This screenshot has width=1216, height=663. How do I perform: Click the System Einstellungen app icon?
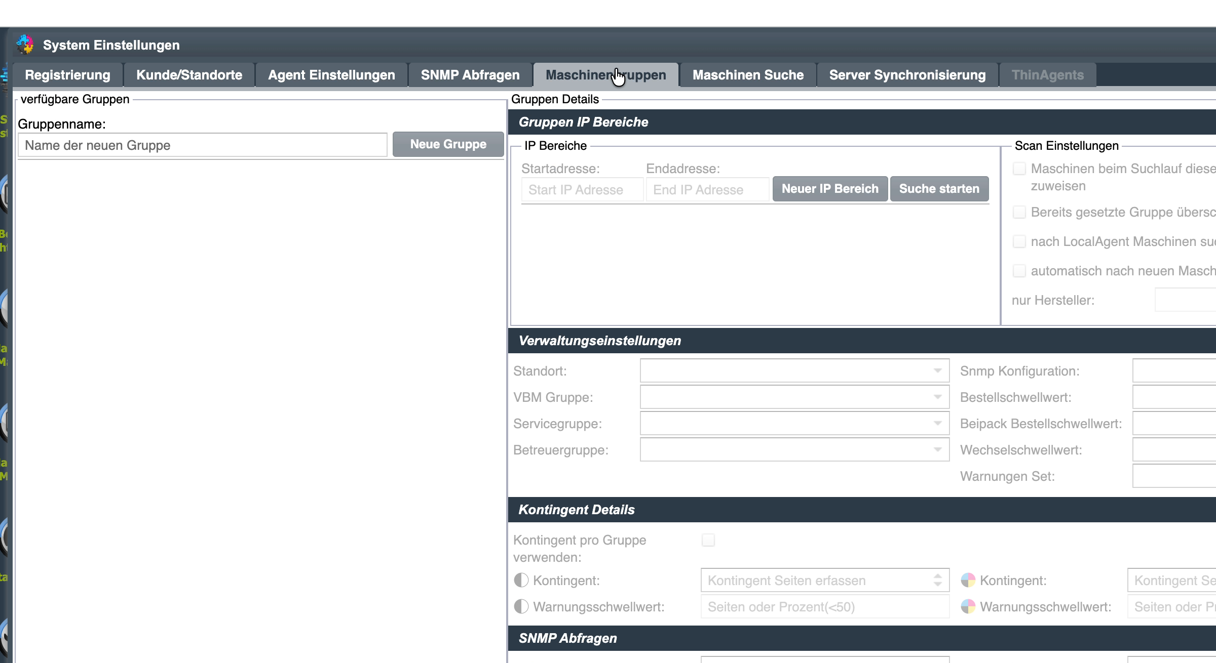(25, 45)
